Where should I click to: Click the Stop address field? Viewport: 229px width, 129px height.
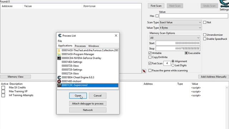tap(178, 48)
